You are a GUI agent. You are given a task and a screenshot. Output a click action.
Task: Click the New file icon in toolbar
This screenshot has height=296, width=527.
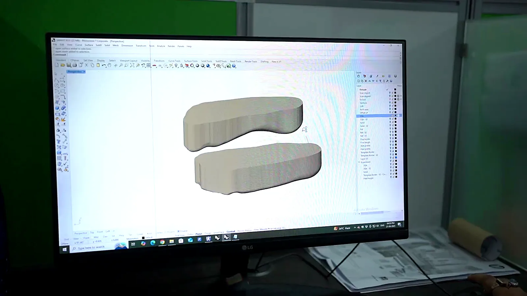point(57,65)
